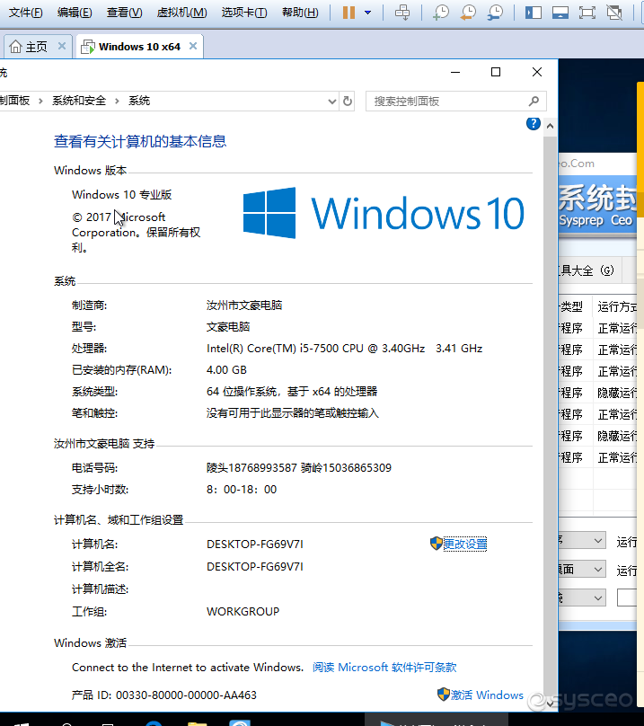Click the DESKTOP-FG69V7I value beside 计算机名

point(255,544)
